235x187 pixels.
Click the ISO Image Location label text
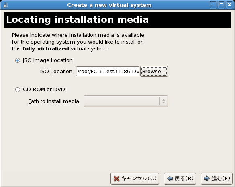[x=49, y=60]
